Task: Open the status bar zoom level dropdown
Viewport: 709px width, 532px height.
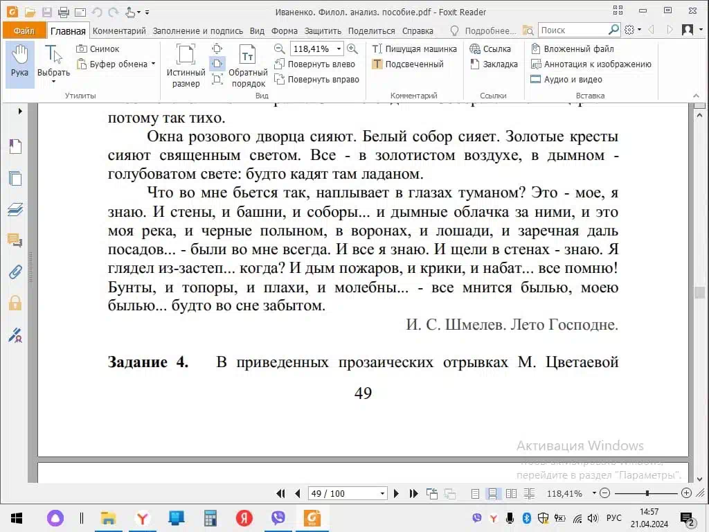Action: click(x=594, y=493)
